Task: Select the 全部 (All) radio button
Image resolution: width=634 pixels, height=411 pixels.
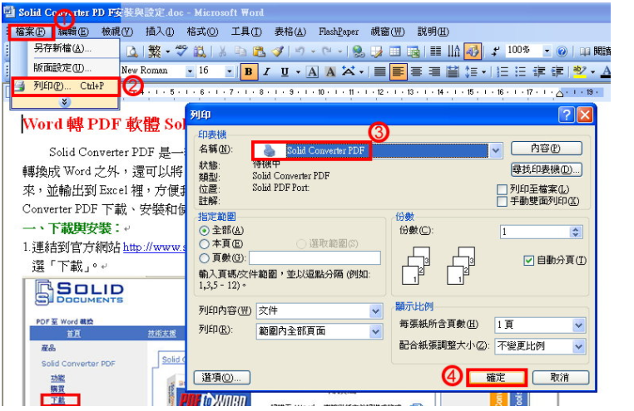Action: click(x=204, y=230)
